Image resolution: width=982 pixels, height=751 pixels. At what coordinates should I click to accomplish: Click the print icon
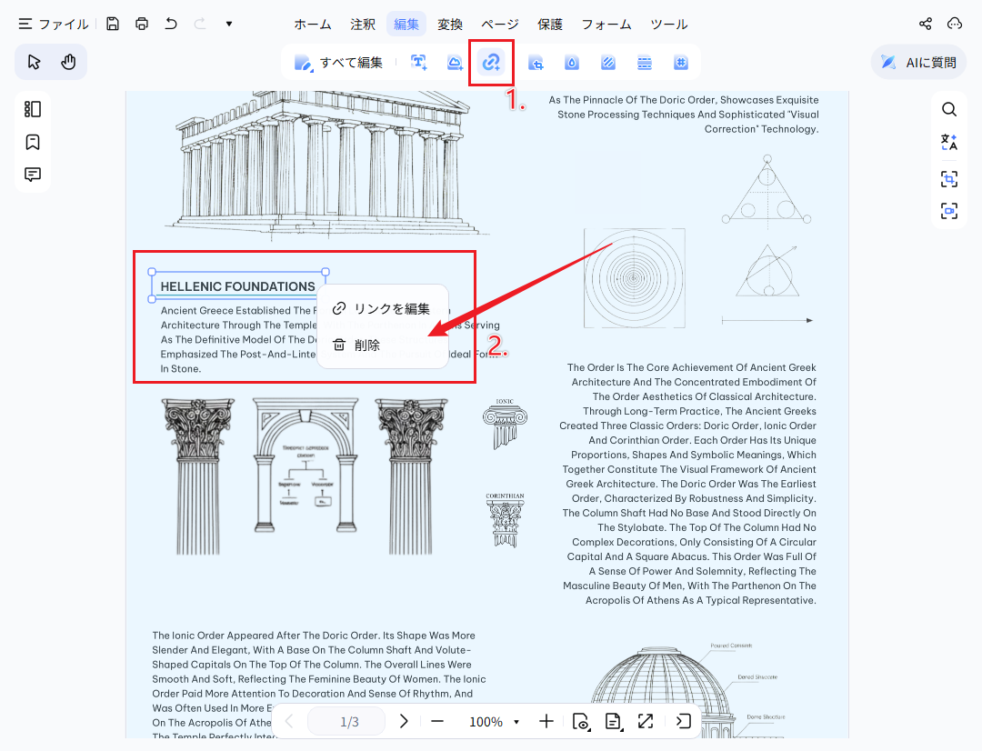click(142, 24)
